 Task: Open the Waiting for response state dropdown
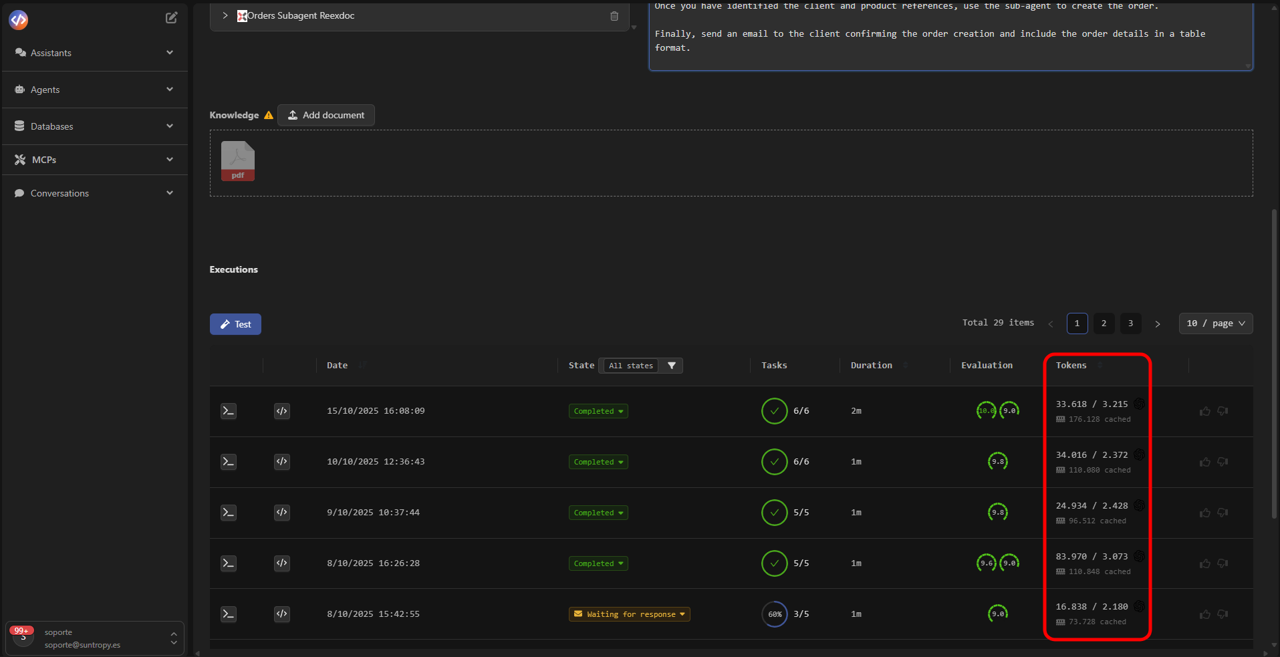pos(630,614)
